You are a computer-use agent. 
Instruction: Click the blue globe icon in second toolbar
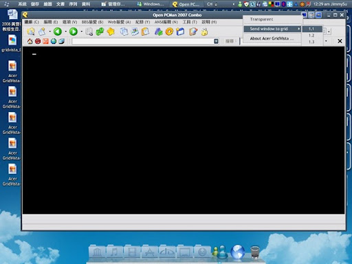click(x=54, y=41)
